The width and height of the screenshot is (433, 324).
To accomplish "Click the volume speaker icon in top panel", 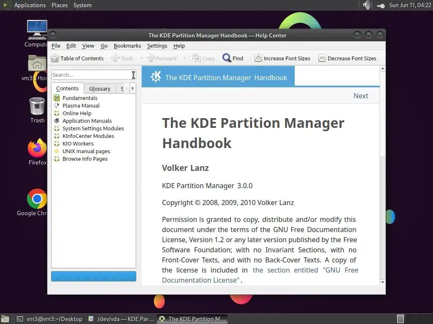I will 367,5.
